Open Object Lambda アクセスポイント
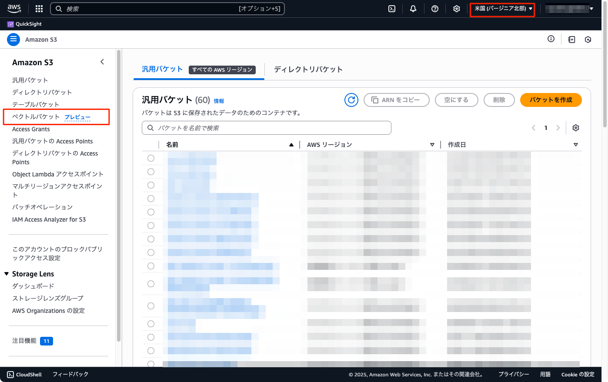Image resolution: width=608 pixels, height=382 pixels. (x=58, y=174)
